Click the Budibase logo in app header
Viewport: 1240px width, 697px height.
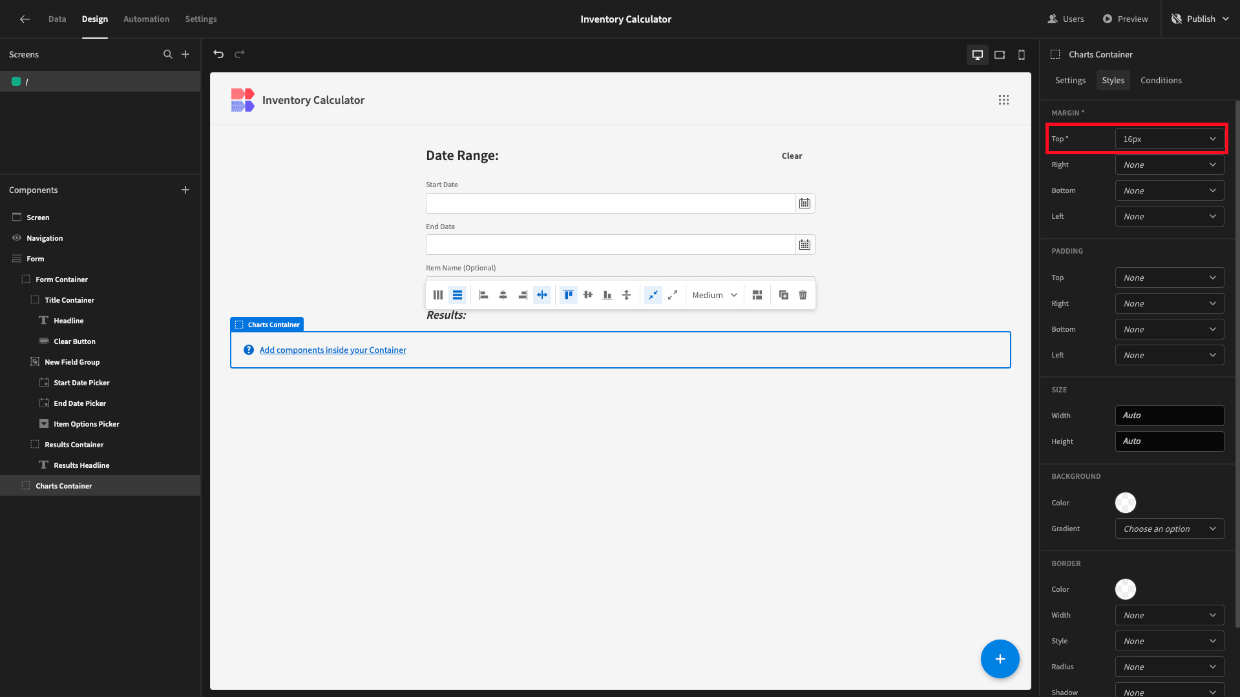click(242, 100)
